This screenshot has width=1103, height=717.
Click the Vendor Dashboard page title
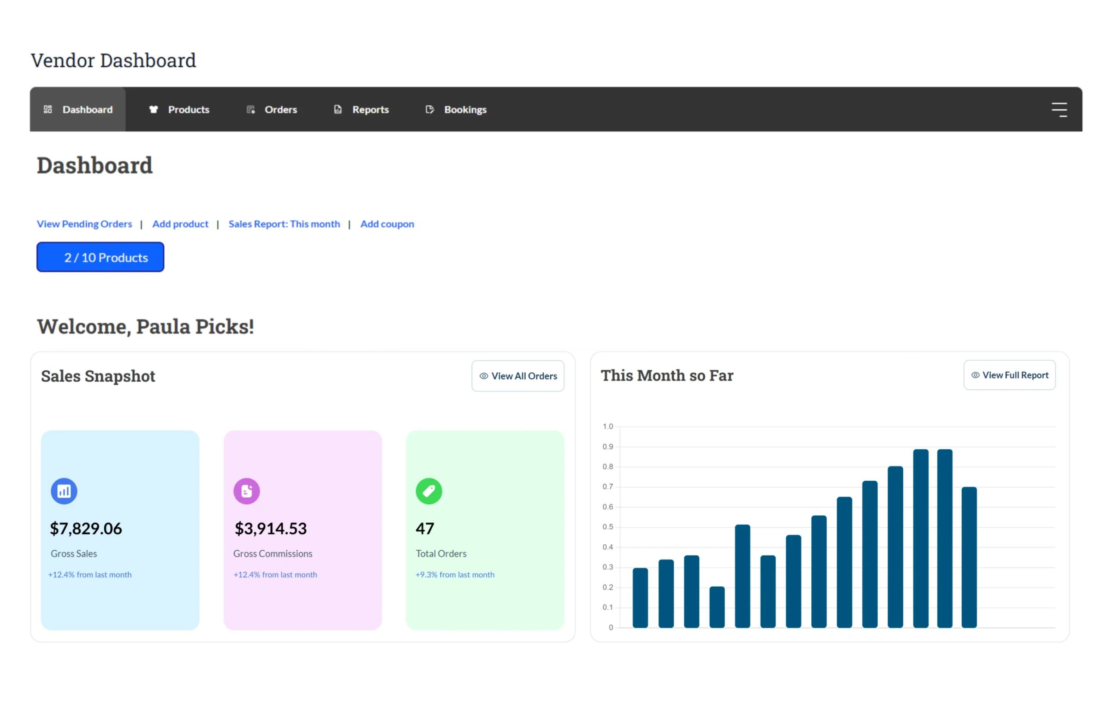pos(114,60)
